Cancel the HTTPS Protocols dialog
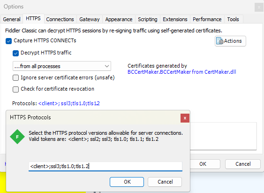 coord(165,182)
